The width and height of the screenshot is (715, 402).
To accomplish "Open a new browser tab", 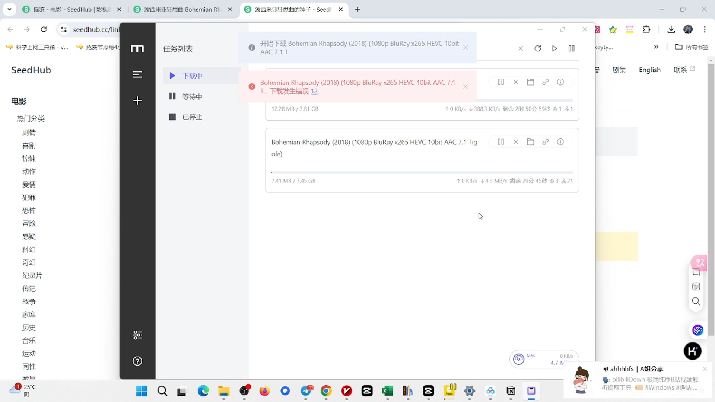I will click(357, 9).
